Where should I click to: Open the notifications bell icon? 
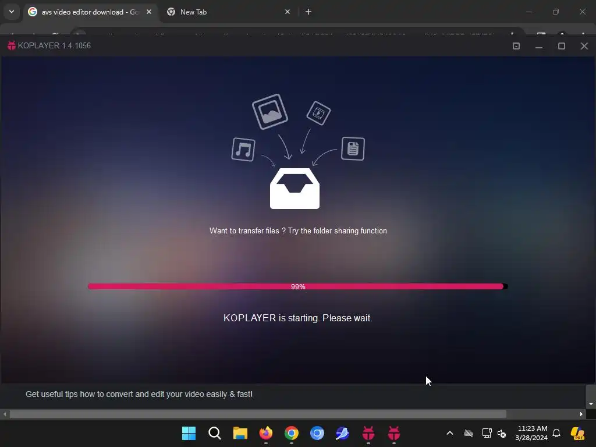556,433
